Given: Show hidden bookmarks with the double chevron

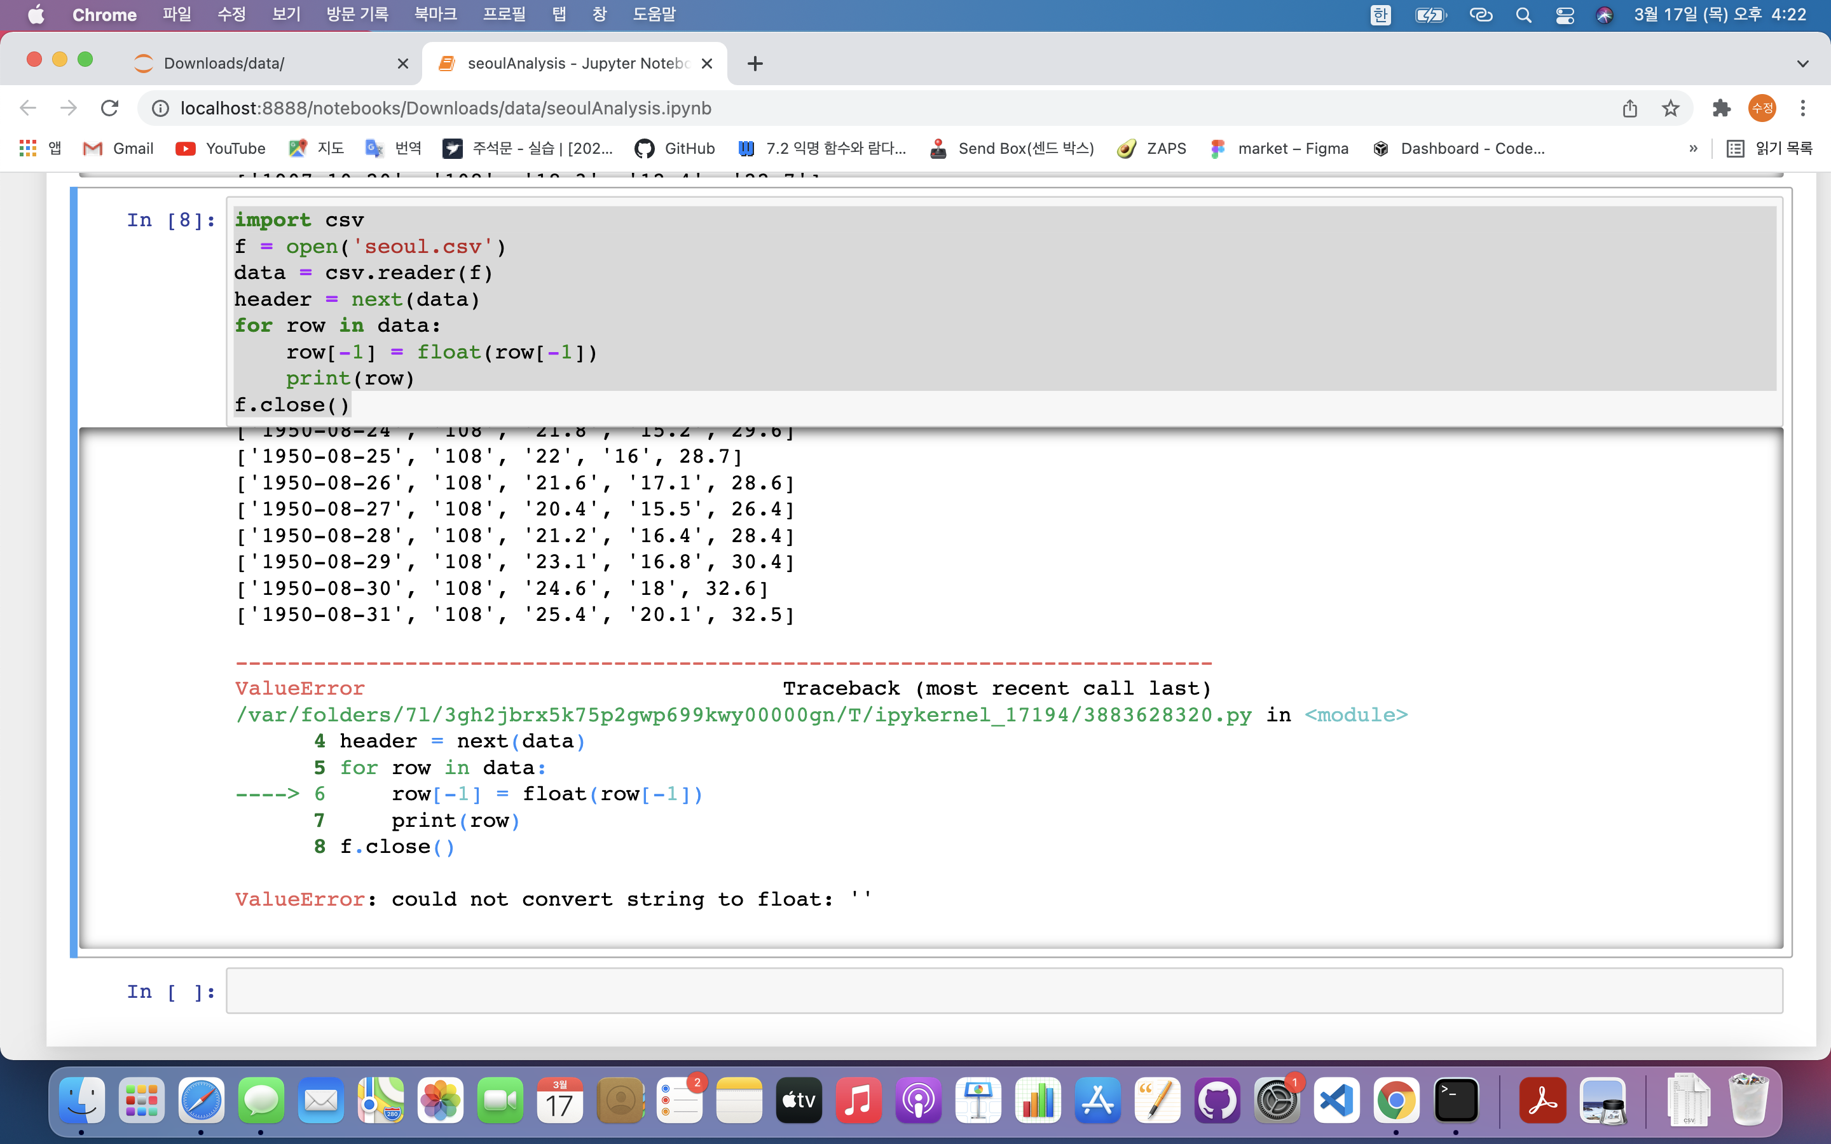Looking at the screenshot, I should click(1693, 148).
